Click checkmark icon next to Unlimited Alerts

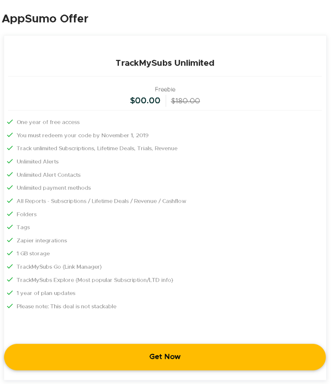click(10, 161)
